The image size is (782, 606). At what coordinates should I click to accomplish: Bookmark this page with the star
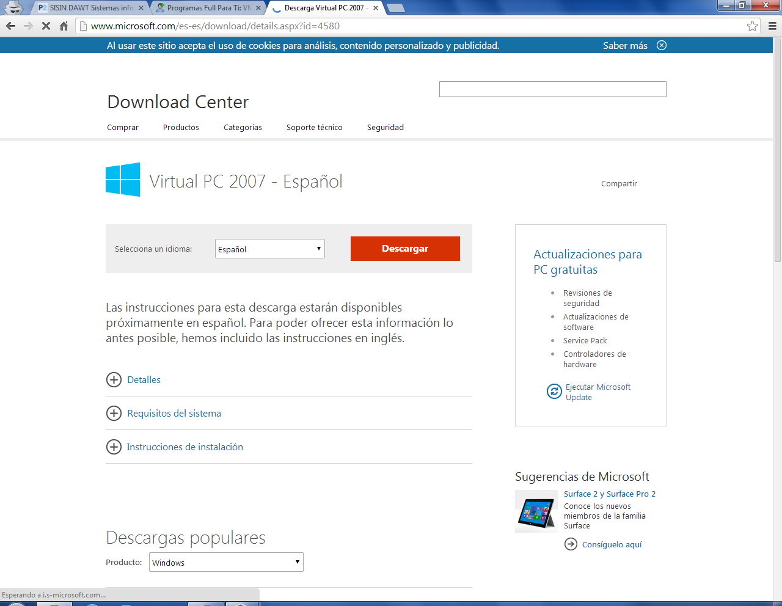pos(752,26)
